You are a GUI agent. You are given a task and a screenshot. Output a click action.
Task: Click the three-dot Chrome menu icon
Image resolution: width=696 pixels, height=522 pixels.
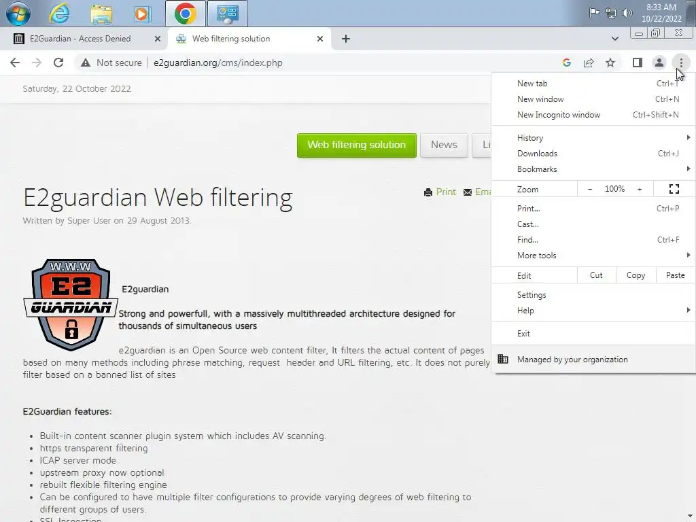coord(681,63)
